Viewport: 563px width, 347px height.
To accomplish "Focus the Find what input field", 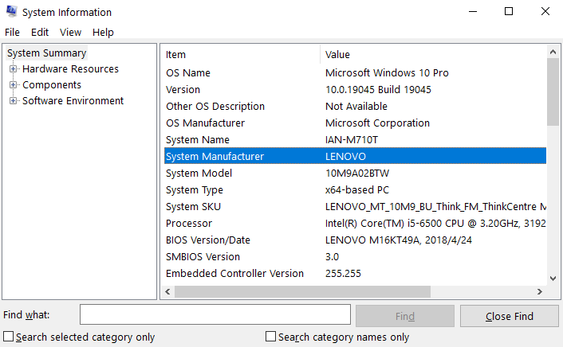I will pyautogui.click(x=215, y=314).
